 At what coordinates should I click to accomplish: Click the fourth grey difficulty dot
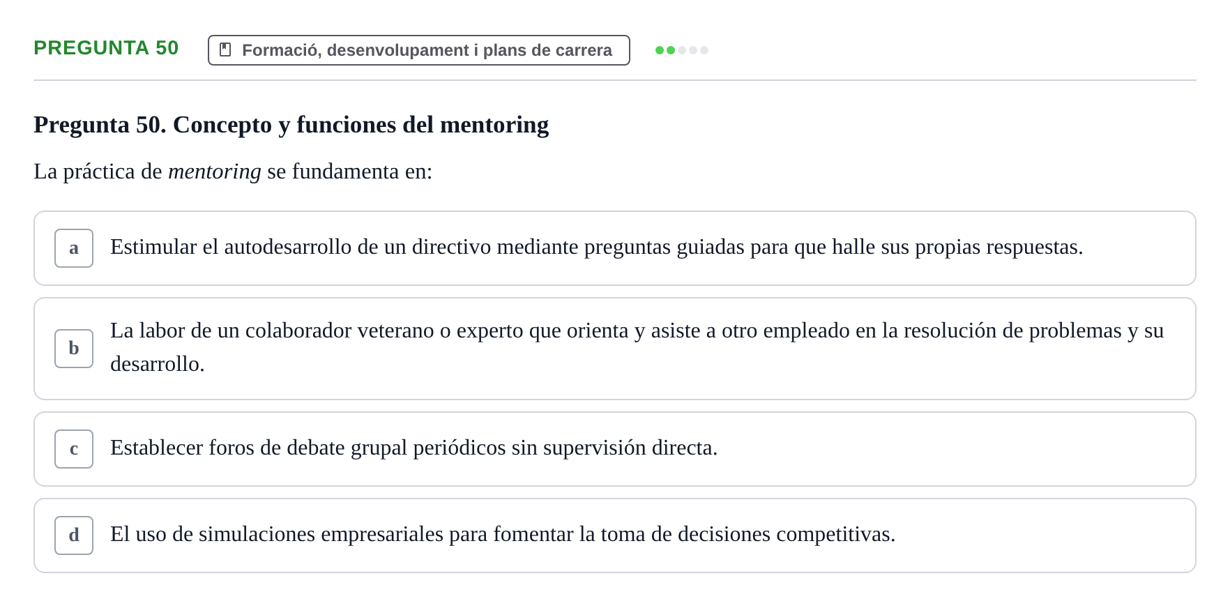(693, 50)
